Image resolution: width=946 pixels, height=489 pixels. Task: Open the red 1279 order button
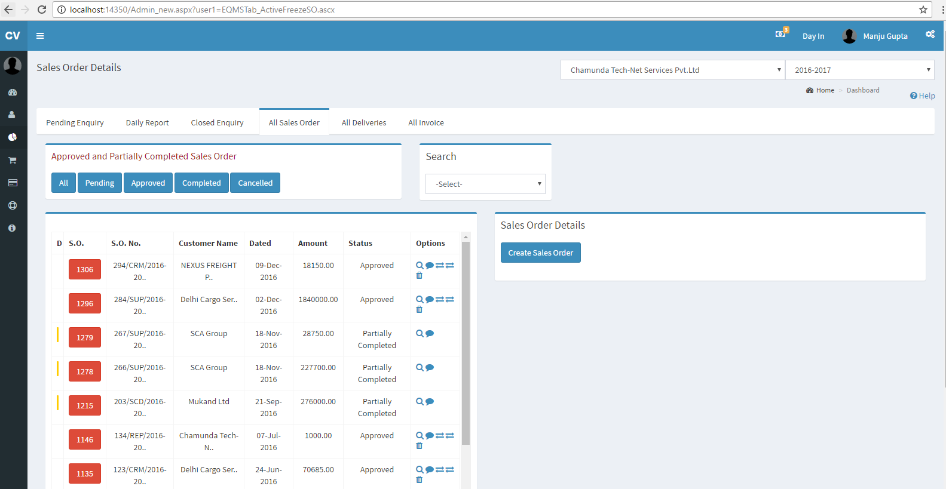(85, 337)
